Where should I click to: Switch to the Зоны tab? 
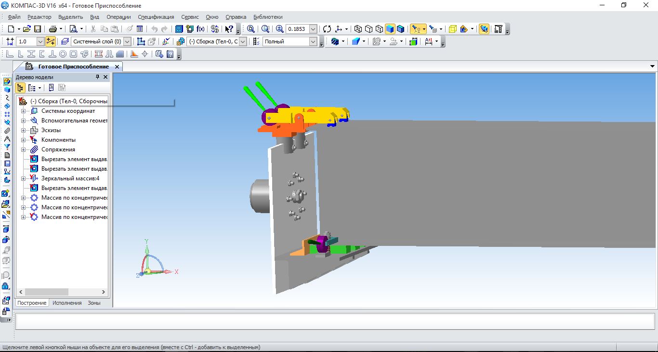point(94,303)
